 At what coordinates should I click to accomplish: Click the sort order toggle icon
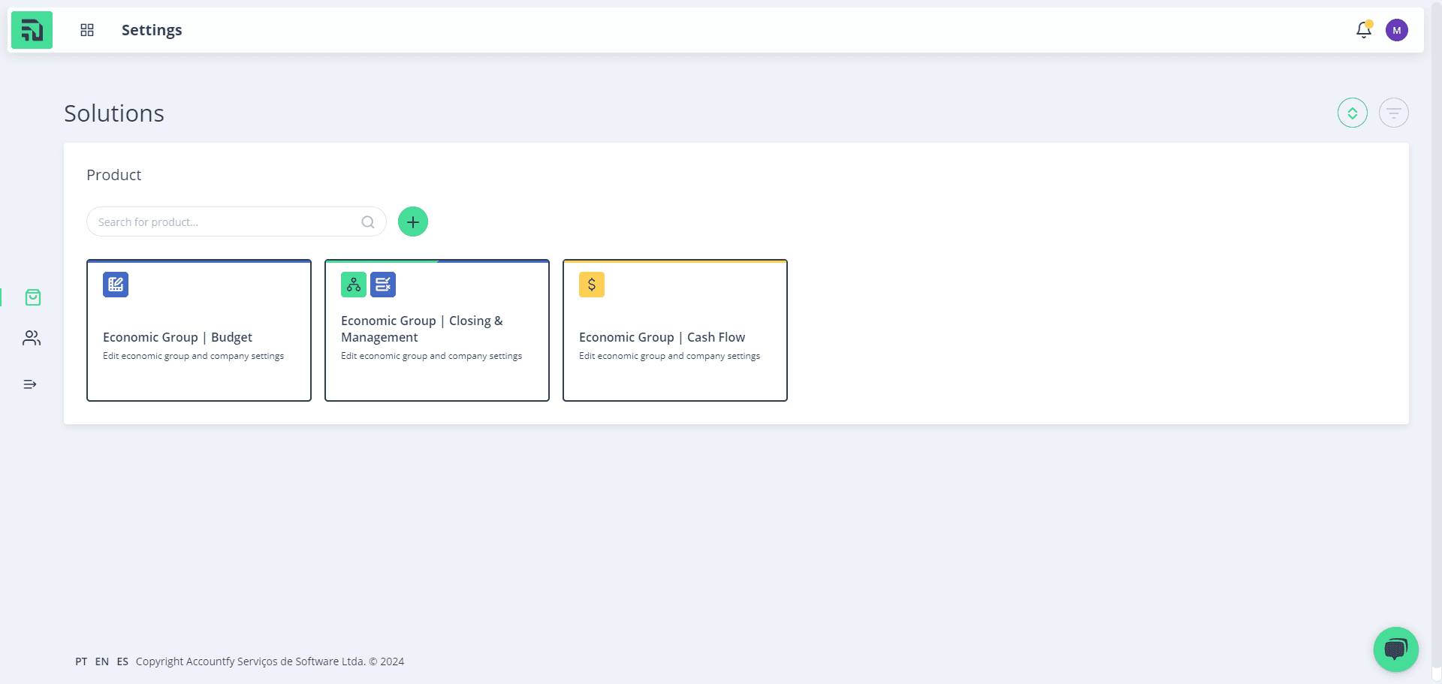point(1353,113)
